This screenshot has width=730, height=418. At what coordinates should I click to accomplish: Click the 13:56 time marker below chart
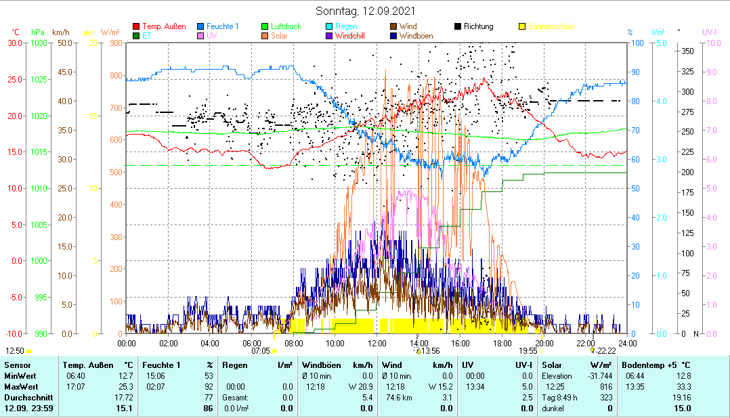click(x=430, y=351)
